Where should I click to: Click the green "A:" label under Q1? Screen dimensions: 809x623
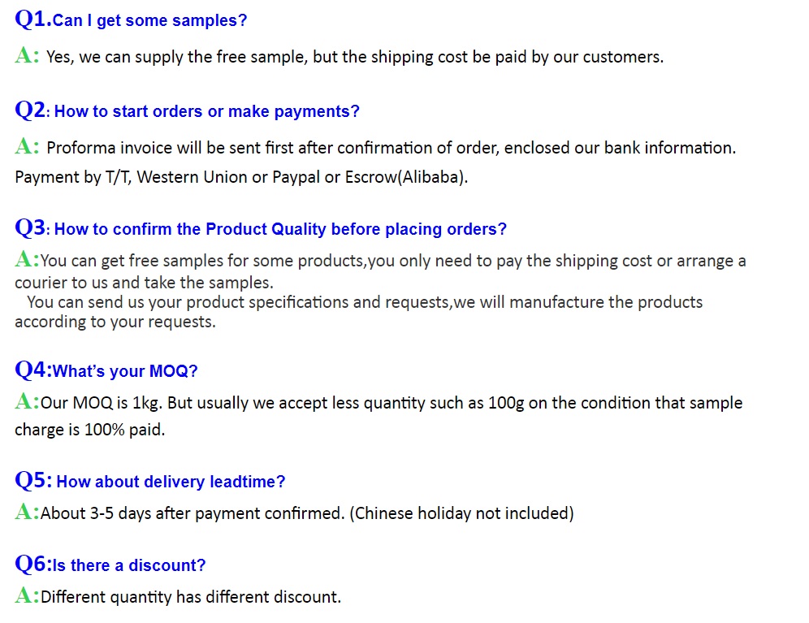tap(27, 55)
